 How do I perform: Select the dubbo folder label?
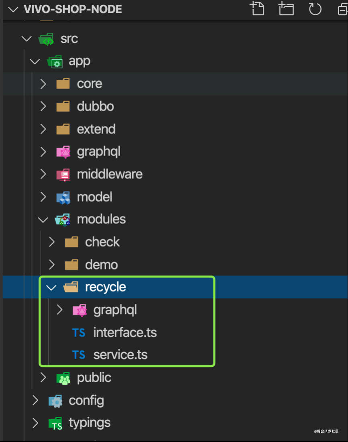95,106
